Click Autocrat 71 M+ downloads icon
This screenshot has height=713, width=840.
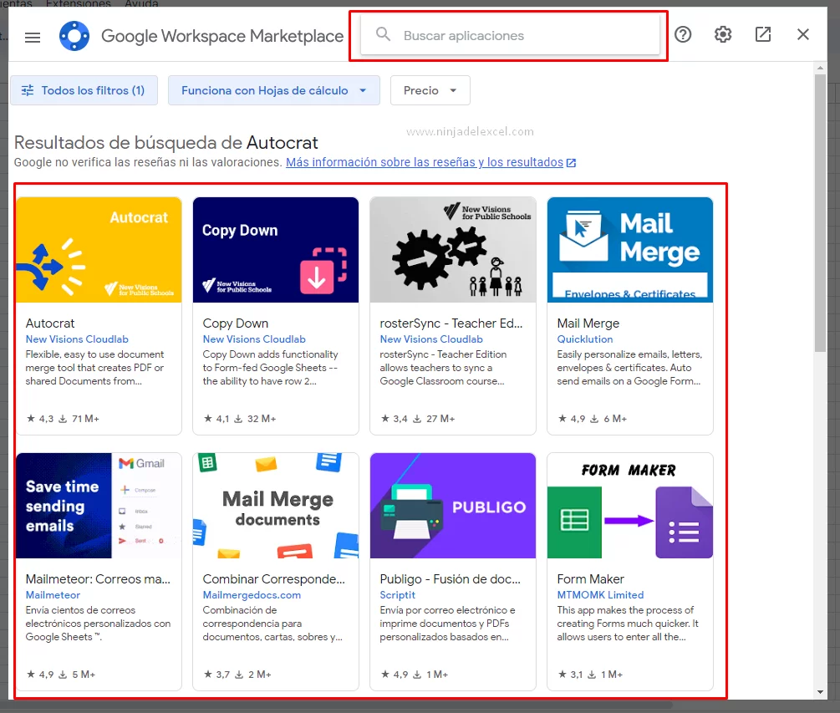click(63, 419)
